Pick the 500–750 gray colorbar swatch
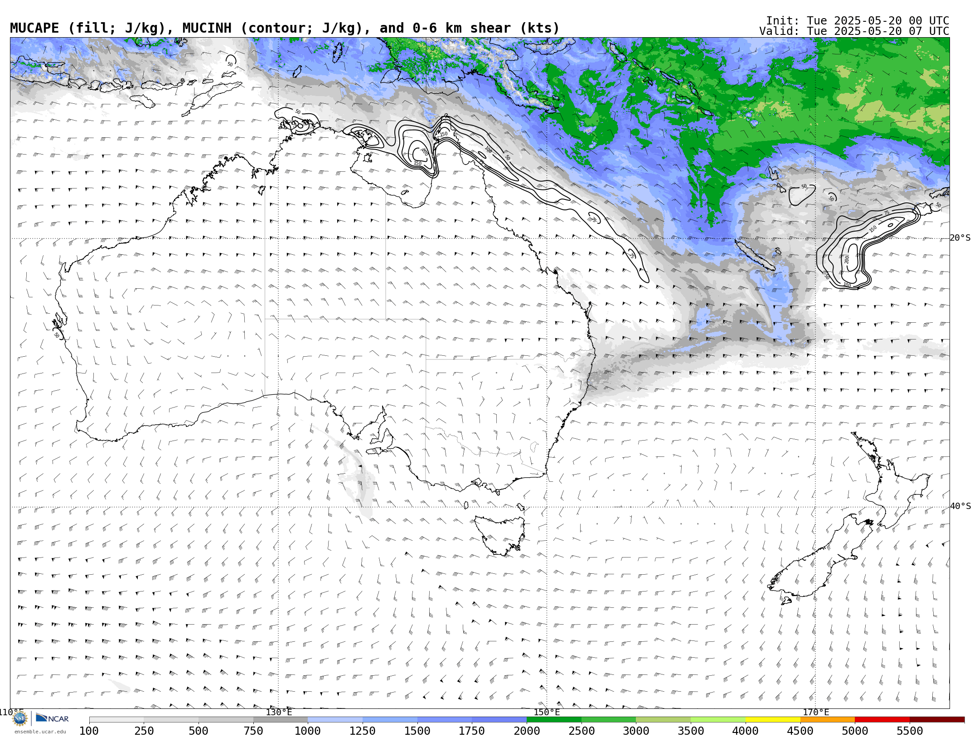979x737 pixels. tap(226, 720)
